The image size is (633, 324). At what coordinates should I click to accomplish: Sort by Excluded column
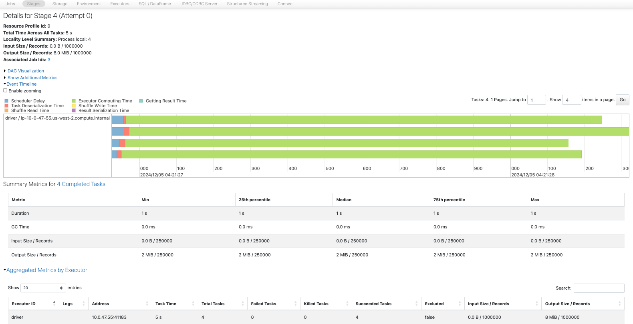pos(443,304)
